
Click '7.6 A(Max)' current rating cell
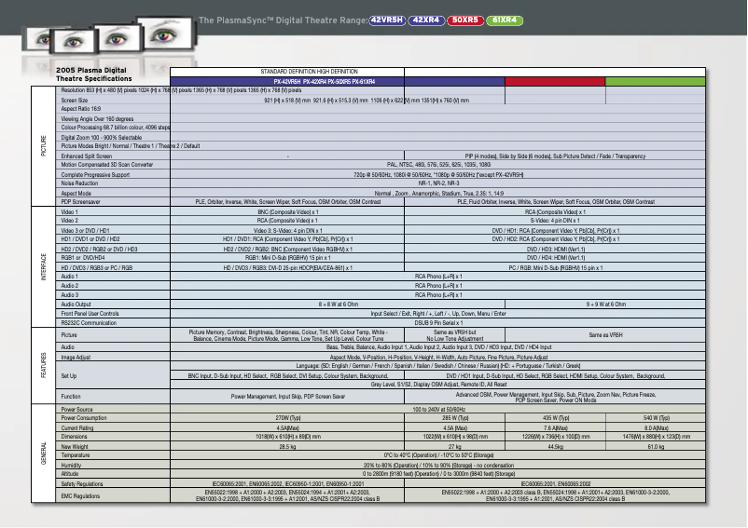tap(555, 428)
